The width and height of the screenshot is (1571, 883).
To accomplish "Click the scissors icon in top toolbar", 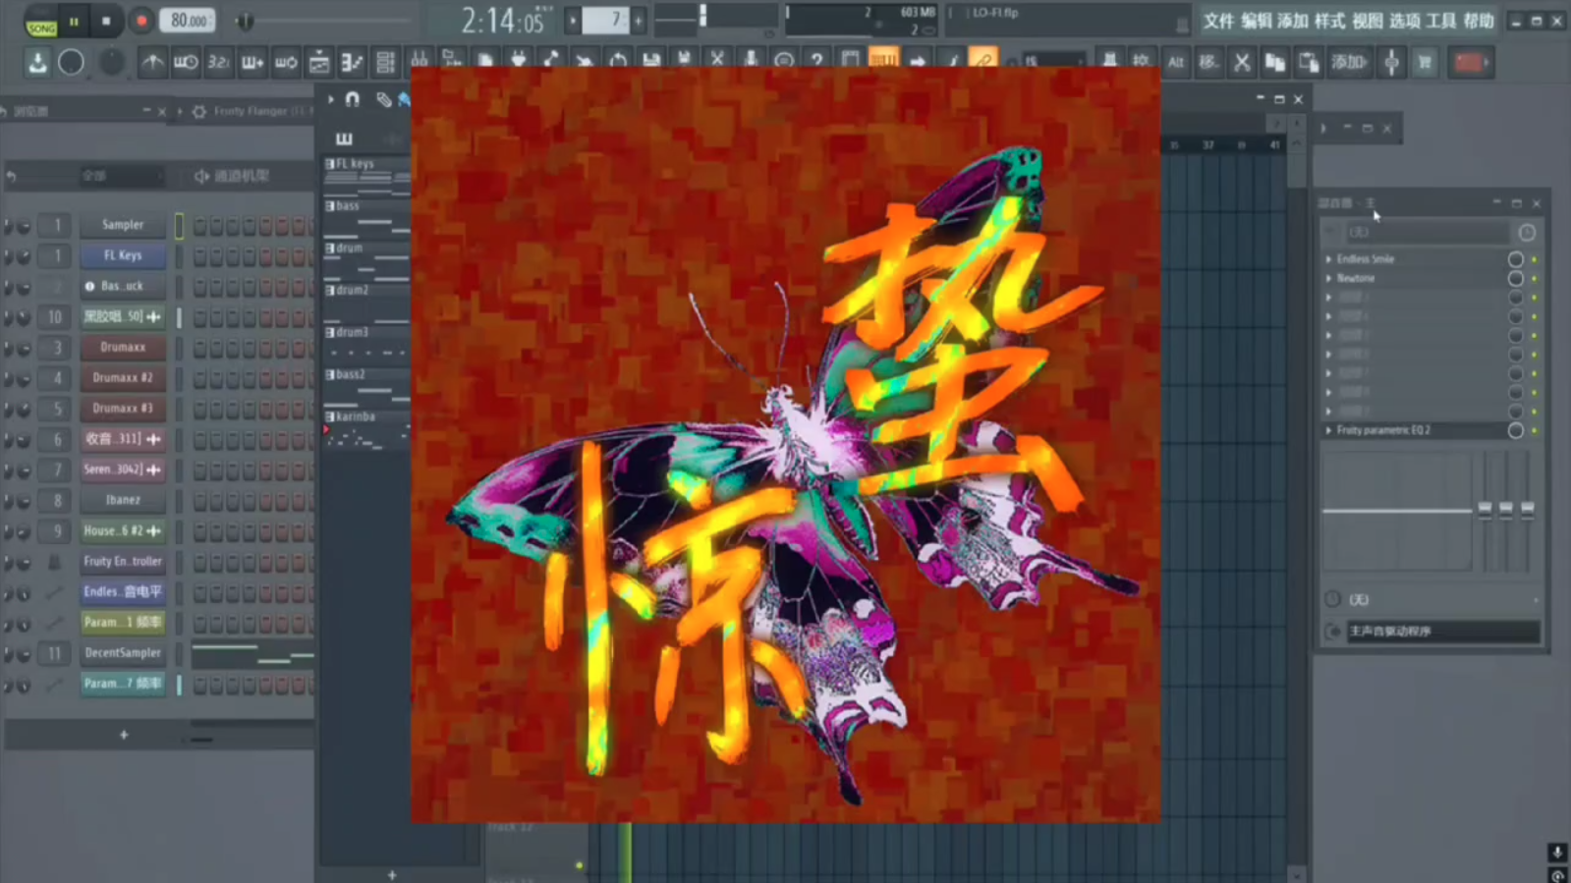I will coord(717,61).
